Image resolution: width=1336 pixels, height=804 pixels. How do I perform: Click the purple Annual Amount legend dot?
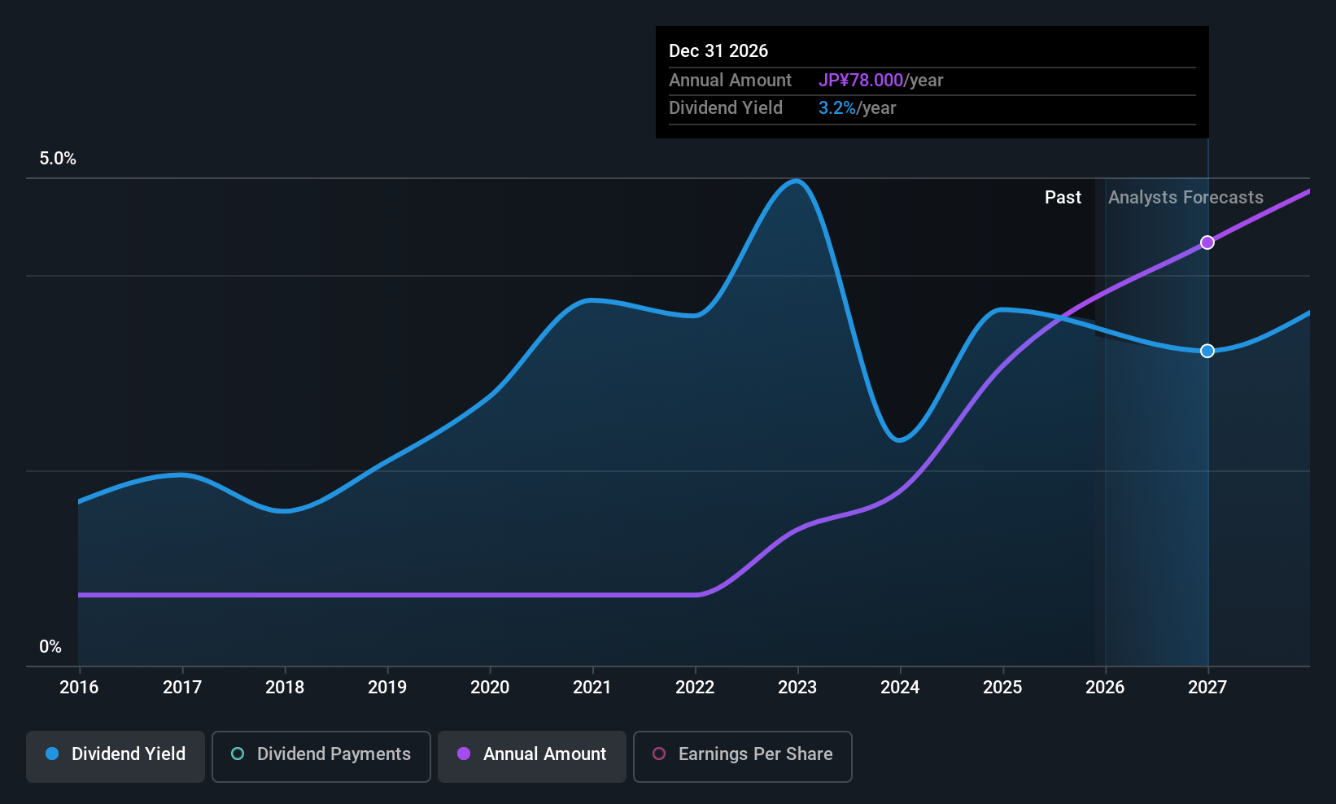coord(464,754)
